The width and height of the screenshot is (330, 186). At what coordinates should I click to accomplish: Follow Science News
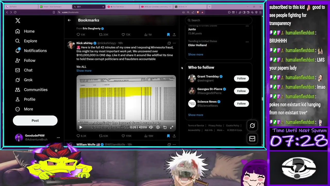pyautogui.click(x=241, y=104)
